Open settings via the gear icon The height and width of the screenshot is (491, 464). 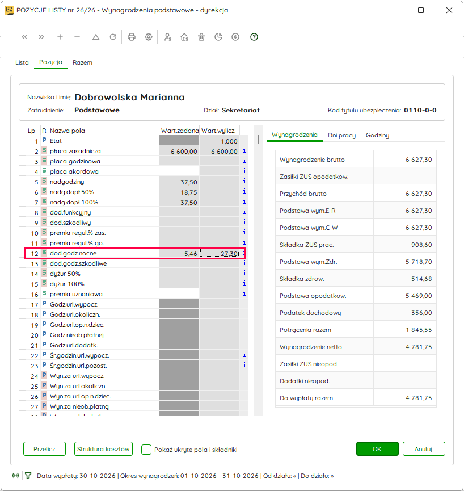pyautogui.click(x=148, y=37)
